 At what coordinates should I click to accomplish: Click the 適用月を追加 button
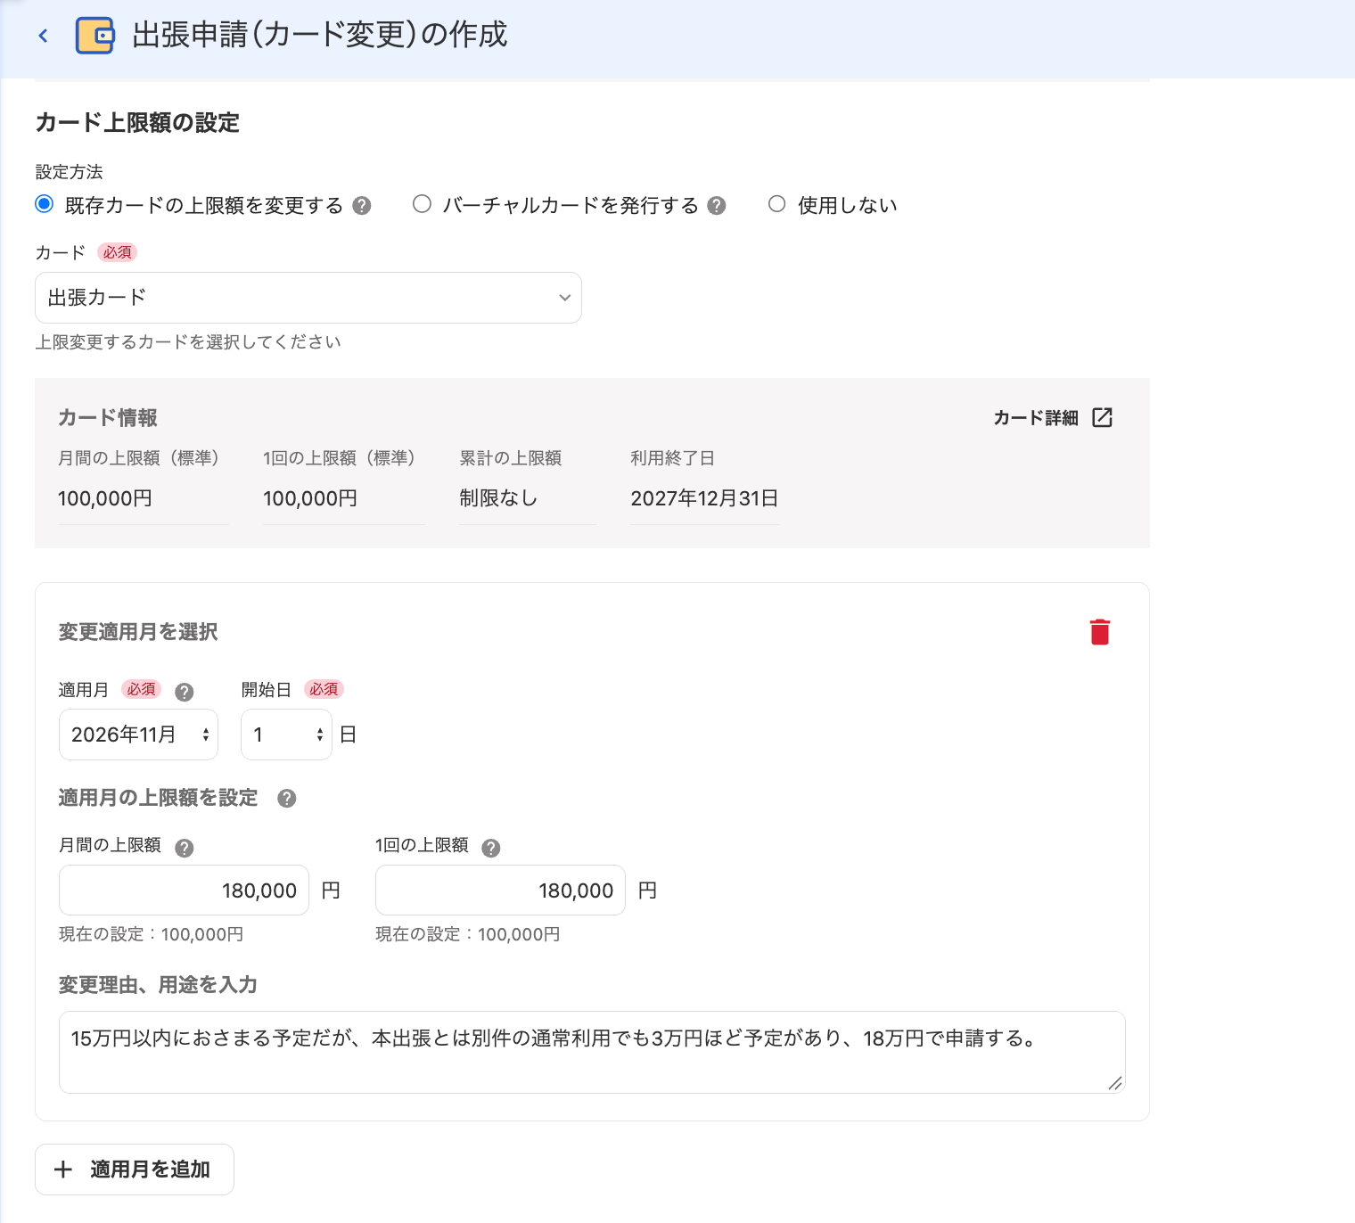135,1170
